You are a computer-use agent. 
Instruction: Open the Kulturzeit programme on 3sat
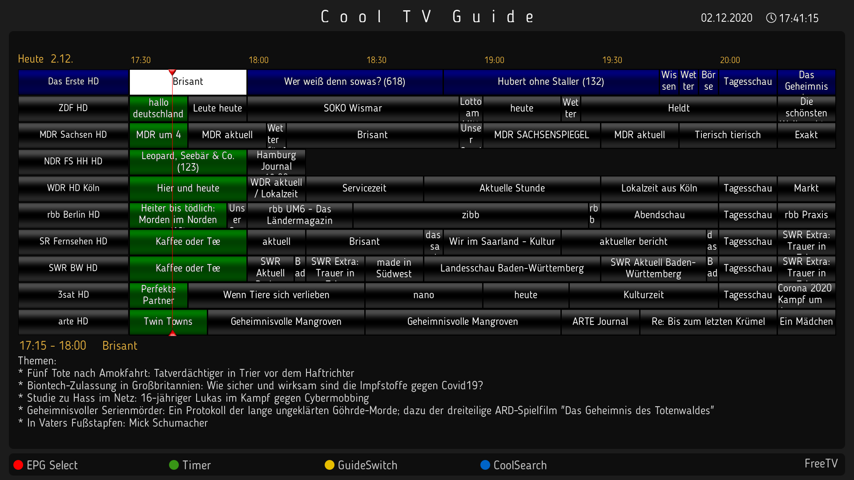pos(643,295)
